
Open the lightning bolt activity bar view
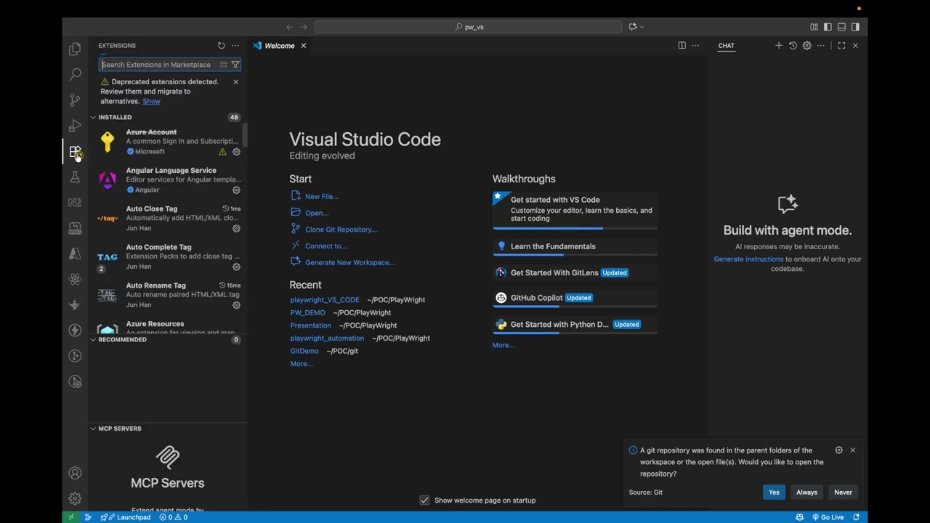[75, 331]
